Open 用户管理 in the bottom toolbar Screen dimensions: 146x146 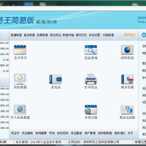click(90, 133)
